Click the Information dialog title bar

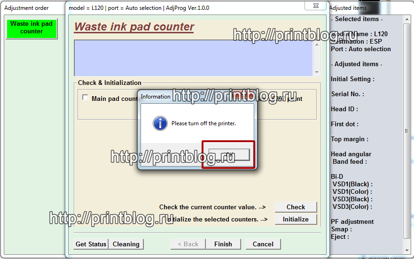pos(155,97)
